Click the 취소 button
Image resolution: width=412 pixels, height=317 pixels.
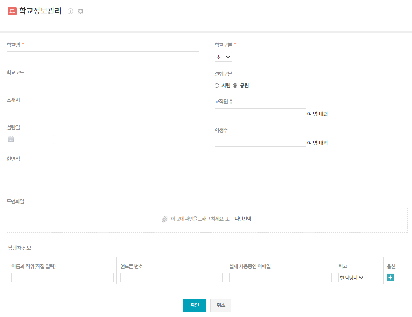221,305
